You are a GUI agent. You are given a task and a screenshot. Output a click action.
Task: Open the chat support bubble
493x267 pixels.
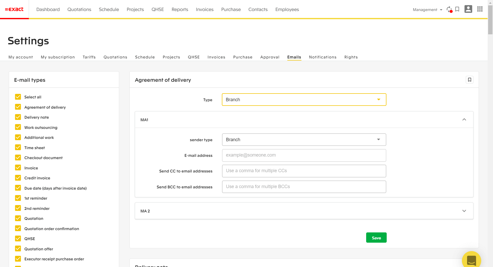[x=471, y=260]
